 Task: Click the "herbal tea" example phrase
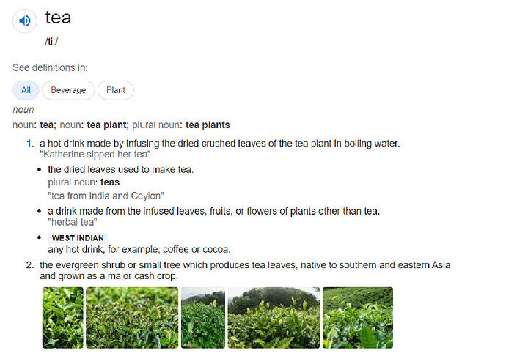71,222
